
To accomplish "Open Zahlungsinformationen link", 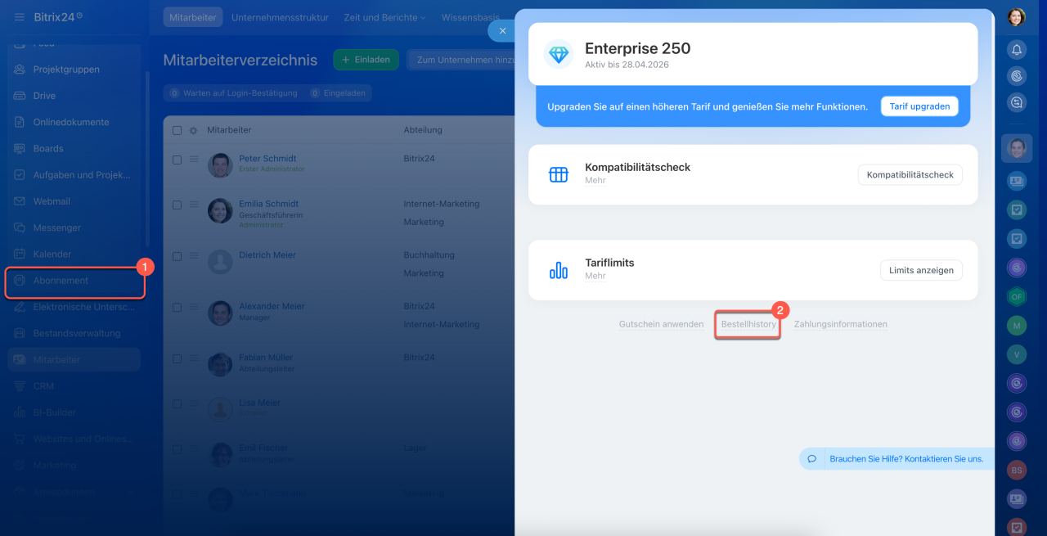I will click(x=840, y=324).
